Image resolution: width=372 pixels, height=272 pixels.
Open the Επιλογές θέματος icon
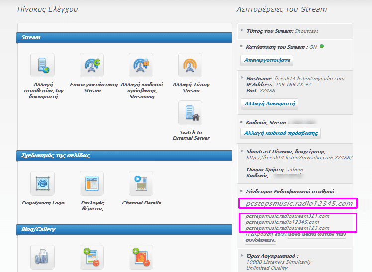[92, 184]
